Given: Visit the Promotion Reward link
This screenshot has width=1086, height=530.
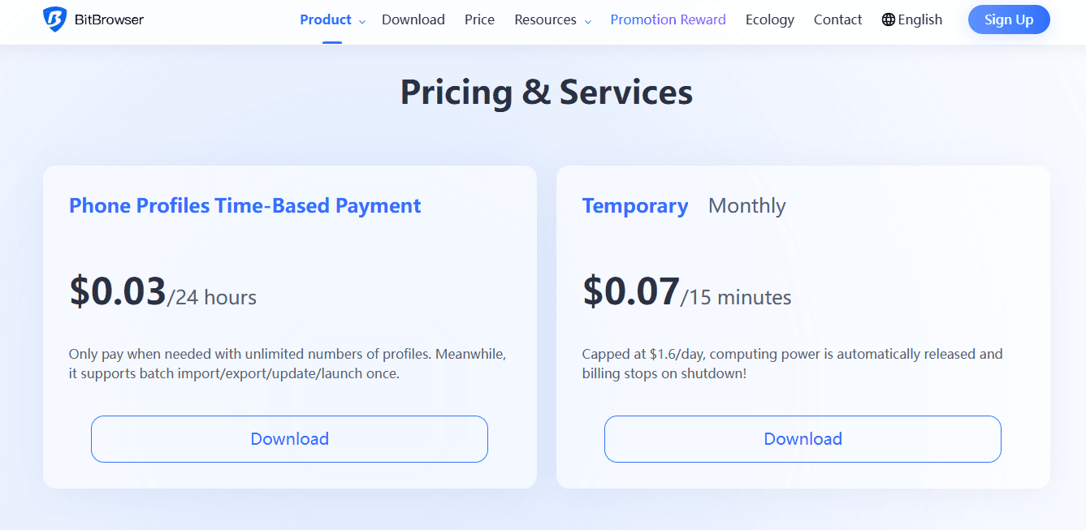Looking at the screenshot, I should pyautogui.click(x=668, y=19).
